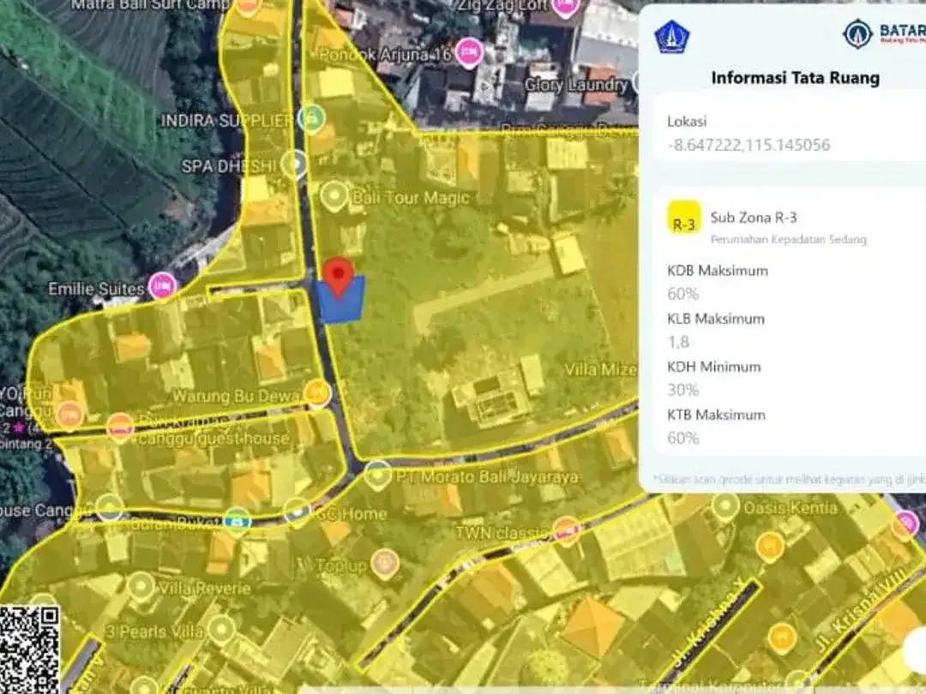Click the 1,8 value under KLB Maksimum
The height and width of the screenshot is (694, 926).
(678, 342)
